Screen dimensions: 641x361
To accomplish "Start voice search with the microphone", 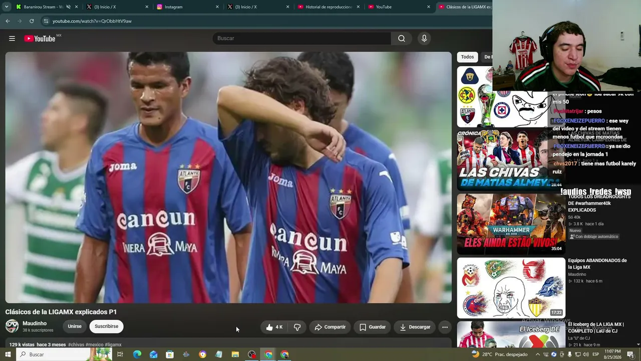I will coord(424,39).
